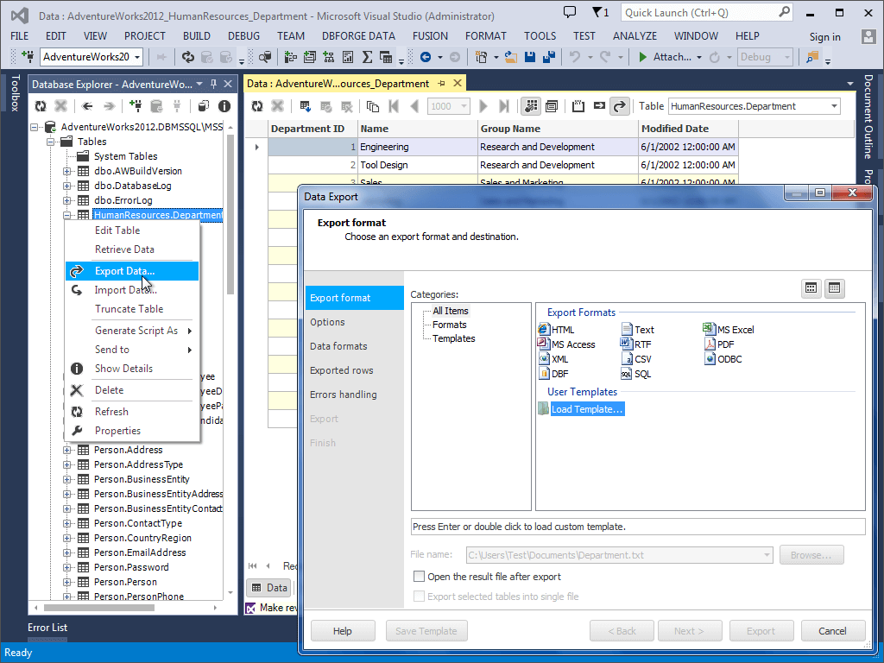Viewport: 884px width, 663px height.
Task: Pin the Database Explorer panel
Action: 214,84
